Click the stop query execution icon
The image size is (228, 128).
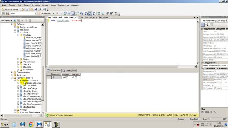tap(57, 14)
